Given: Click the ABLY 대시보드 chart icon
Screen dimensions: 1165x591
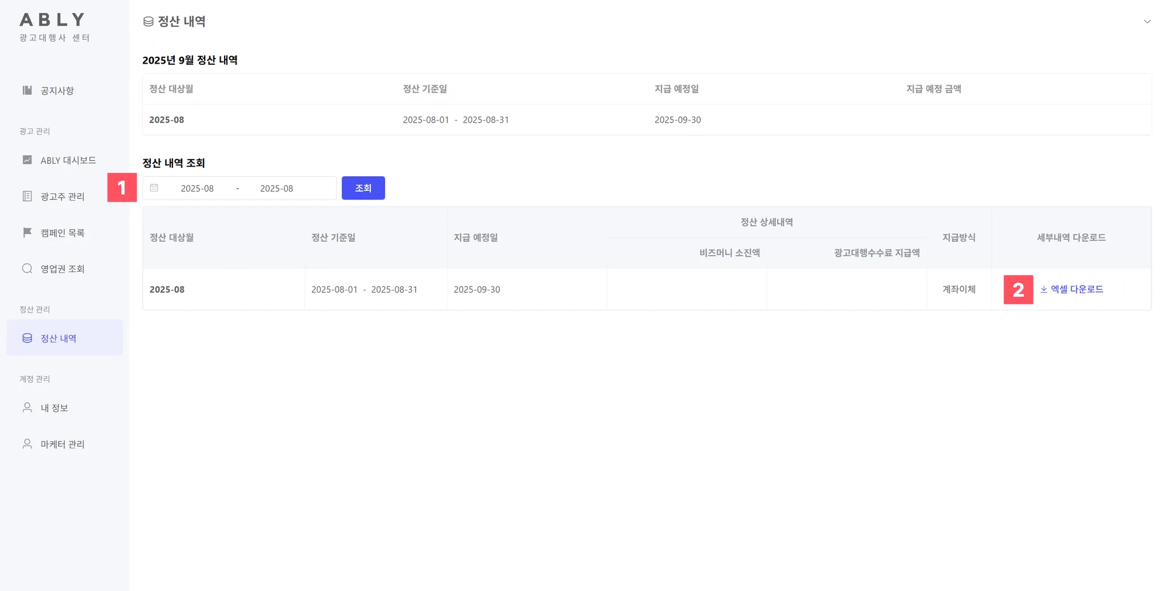Looking at the screenshot, I should [27, 160].
